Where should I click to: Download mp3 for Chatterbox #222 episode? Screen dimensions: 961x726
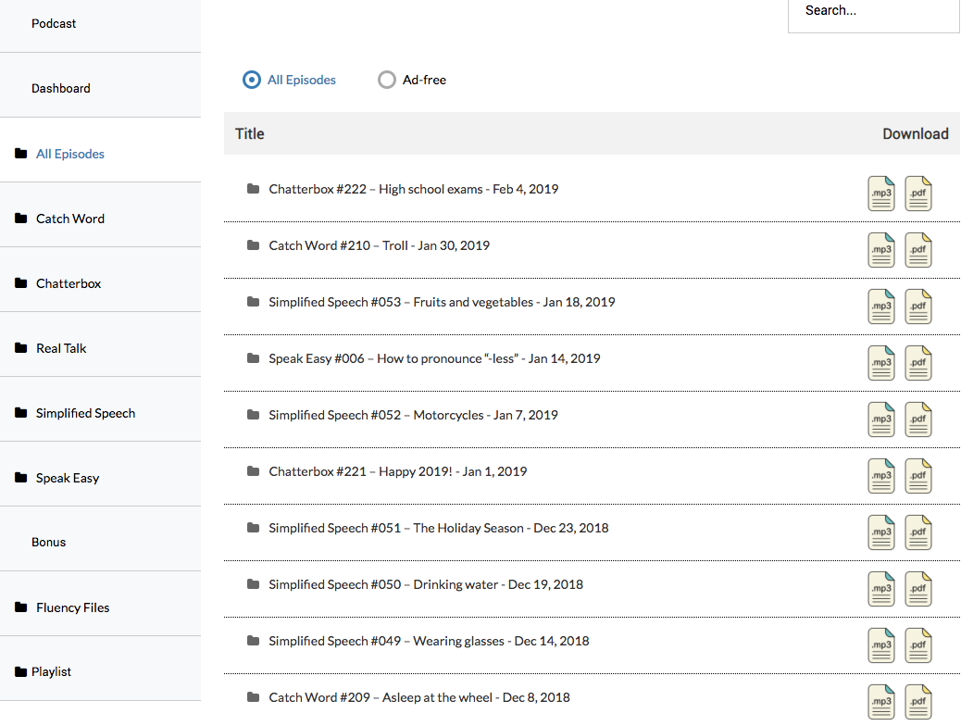click(x=880, y=194)
